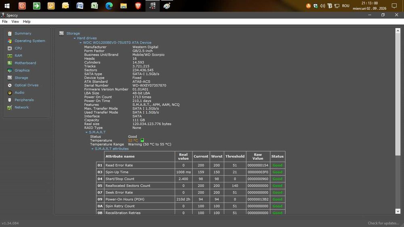The height and width of the screenshot is (227, 404).
Task: Click the Network icon in sidebar
Action: point(10,107)
